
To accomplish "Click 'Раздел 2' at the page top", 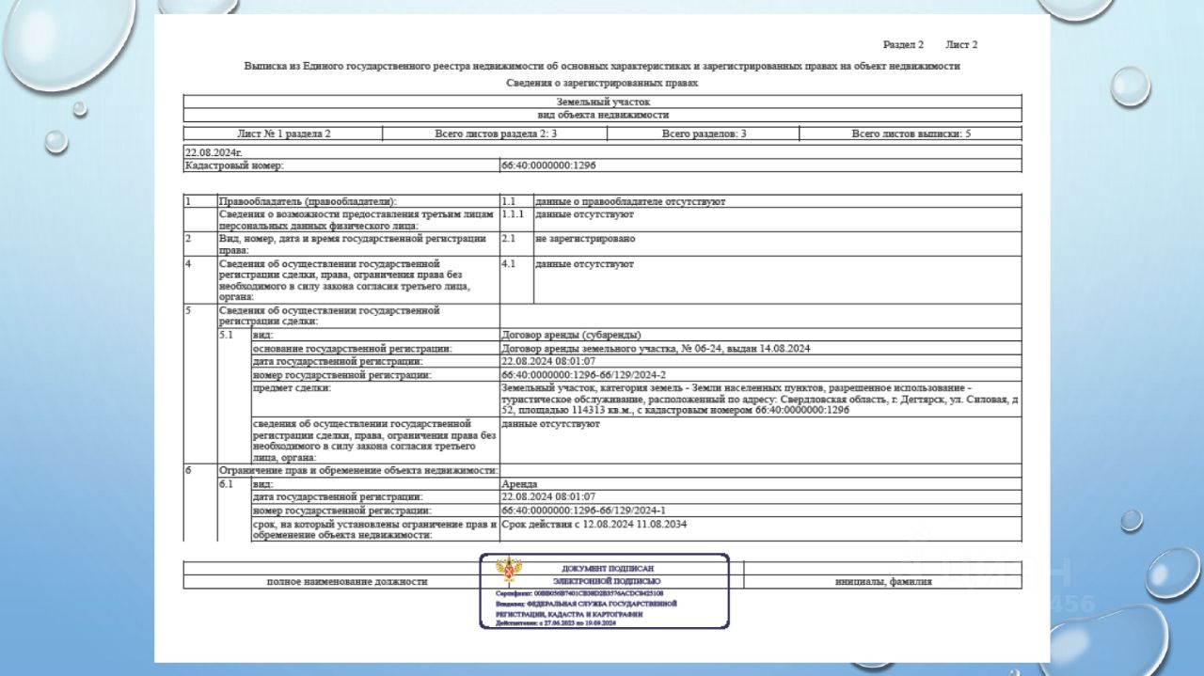I will 903,44.
